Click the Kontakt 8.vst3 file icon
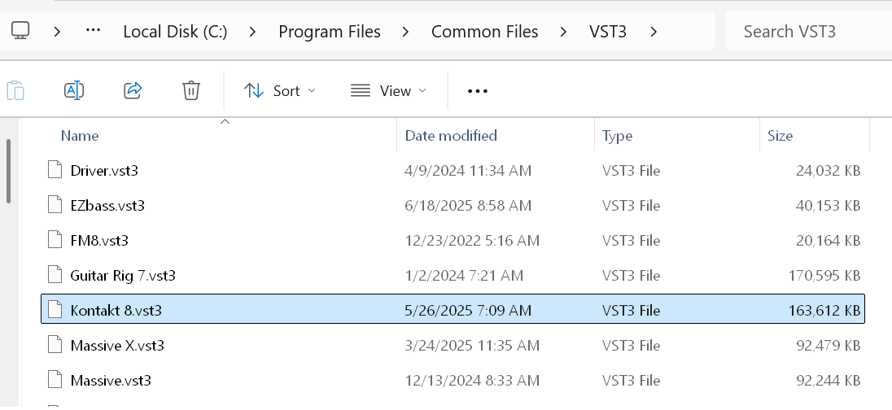The image size is (892, 410). pos(55,310)
